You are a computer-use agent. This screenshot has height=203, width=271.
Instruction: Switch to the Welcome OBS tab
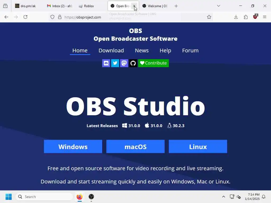pyautogui.click(x=155, y=6)
